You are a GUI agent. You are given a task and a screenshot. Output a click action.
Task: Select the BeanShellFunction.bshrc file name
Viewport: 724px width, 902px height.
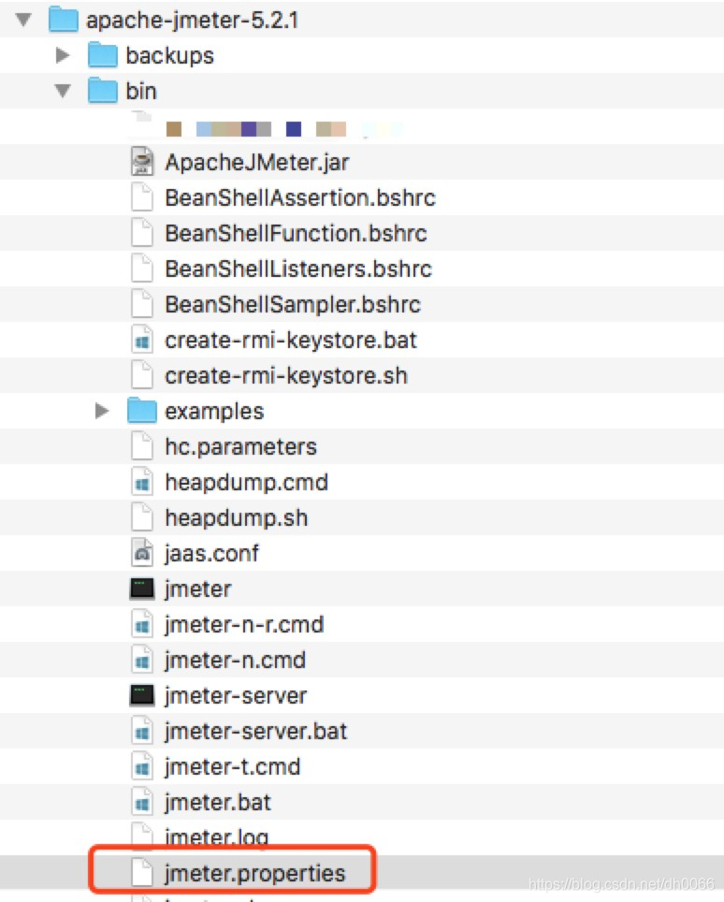click(296, 234)
